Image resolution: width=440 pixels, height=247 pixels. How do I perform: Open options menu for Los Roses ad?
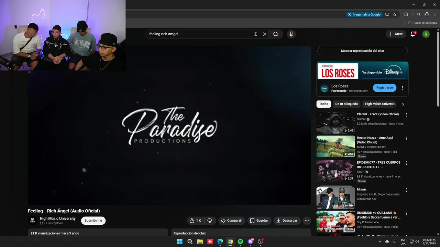pyautogui.click(x=402, y=88)
